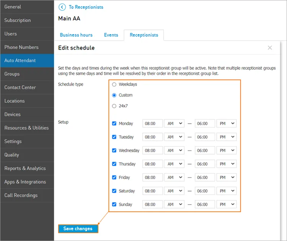Open General in the sidebar
The width and height of the screenshot is (287, 241).
click(x=27, y=7)
